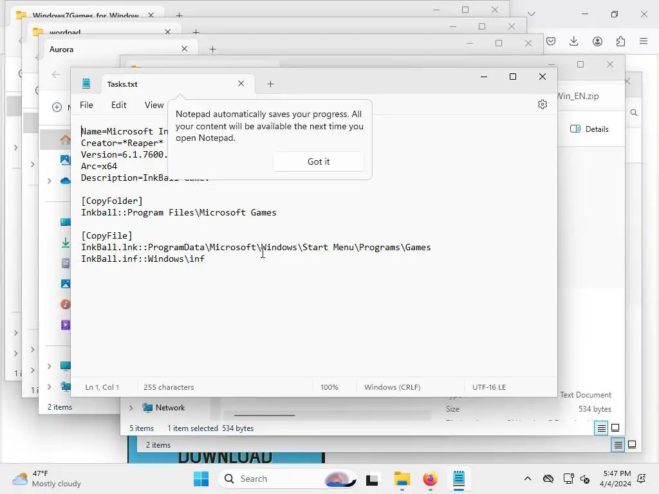The height and width of the screenshot is (494, 659).
Task: Show hidden system tray icons
Action: (x=528, y=479)
